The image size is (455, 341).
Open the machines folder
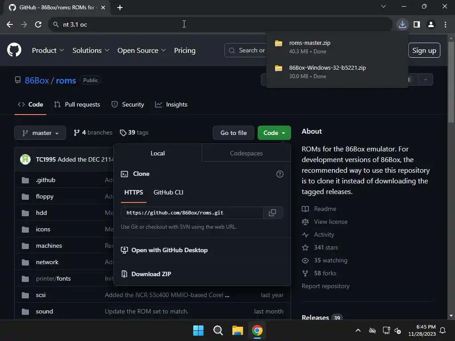coord(49,246)
